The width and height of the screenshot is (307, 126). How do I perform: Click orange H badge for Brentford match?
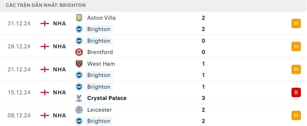[296, 46]
